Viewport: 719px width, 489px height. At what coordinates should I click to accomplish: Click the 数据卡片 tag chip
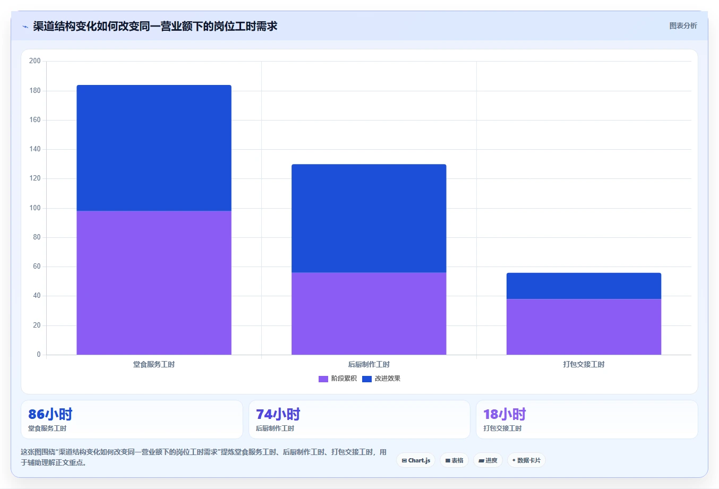click(x=526, y=460)
